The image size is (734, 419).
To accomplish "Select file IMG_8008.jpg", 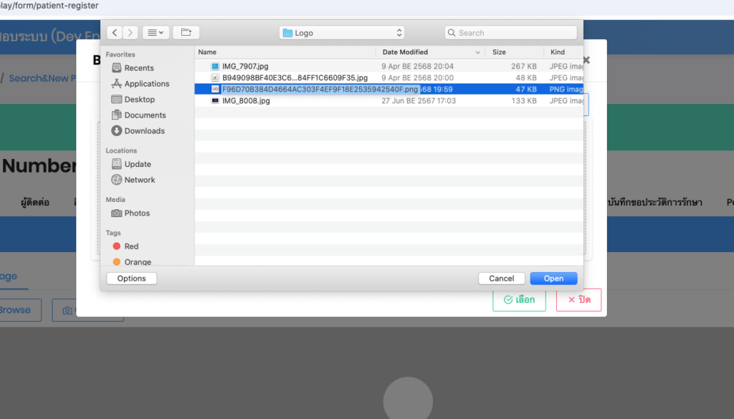I will click(x=246, y=101).
